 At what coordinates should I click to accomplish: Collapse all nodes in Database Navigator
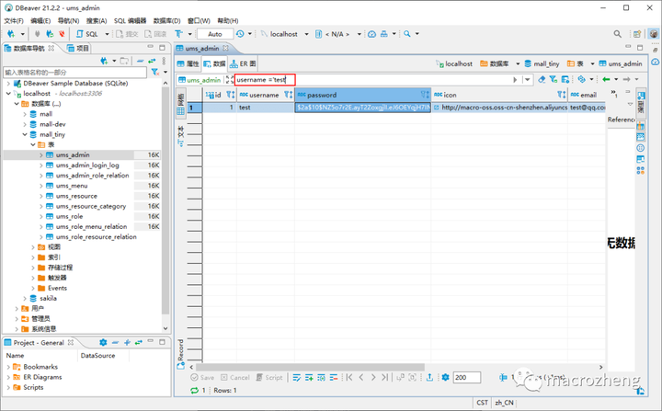tap(141, 61)
